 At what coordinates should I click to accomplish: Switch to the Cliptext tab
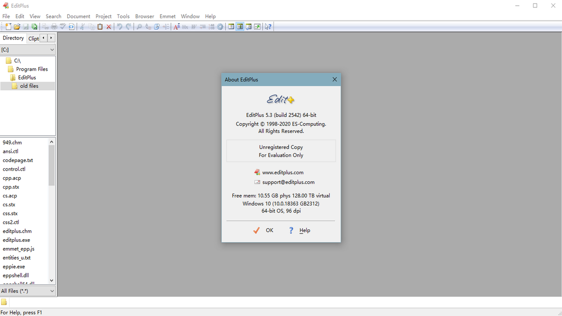tap(33, 38)
